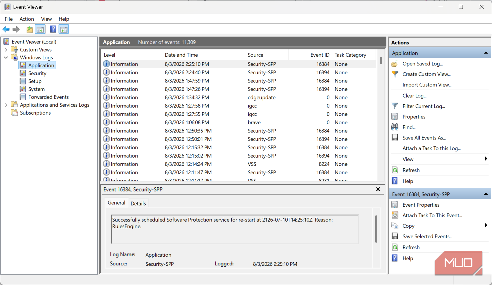
Task: Click the bottom Help item in Actions pane
Action: pos(408,258)
